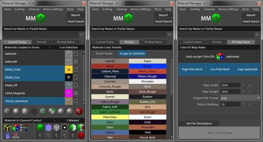
Task: Open the Output File Format png dropdown
Action: tap(258, 98)
